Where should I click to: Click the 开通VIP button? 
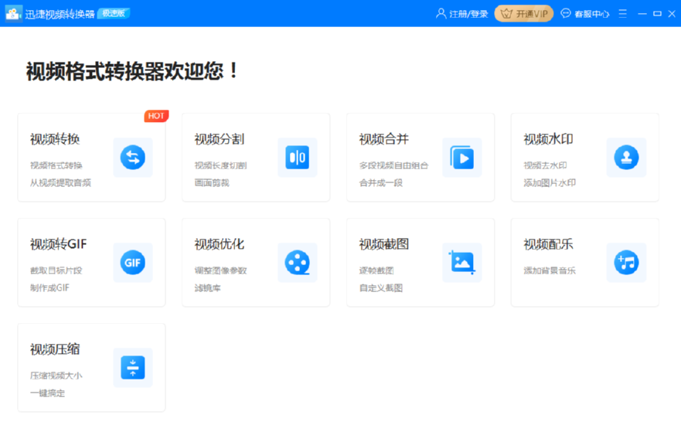coord(524,13)
